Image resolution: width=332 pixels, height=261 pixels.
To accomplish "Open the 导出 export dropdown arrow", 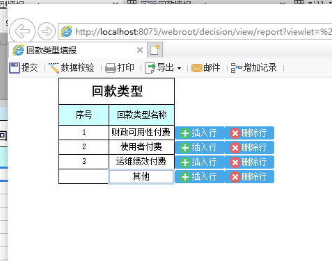I will pyautogui.click(x=179, y=68).
